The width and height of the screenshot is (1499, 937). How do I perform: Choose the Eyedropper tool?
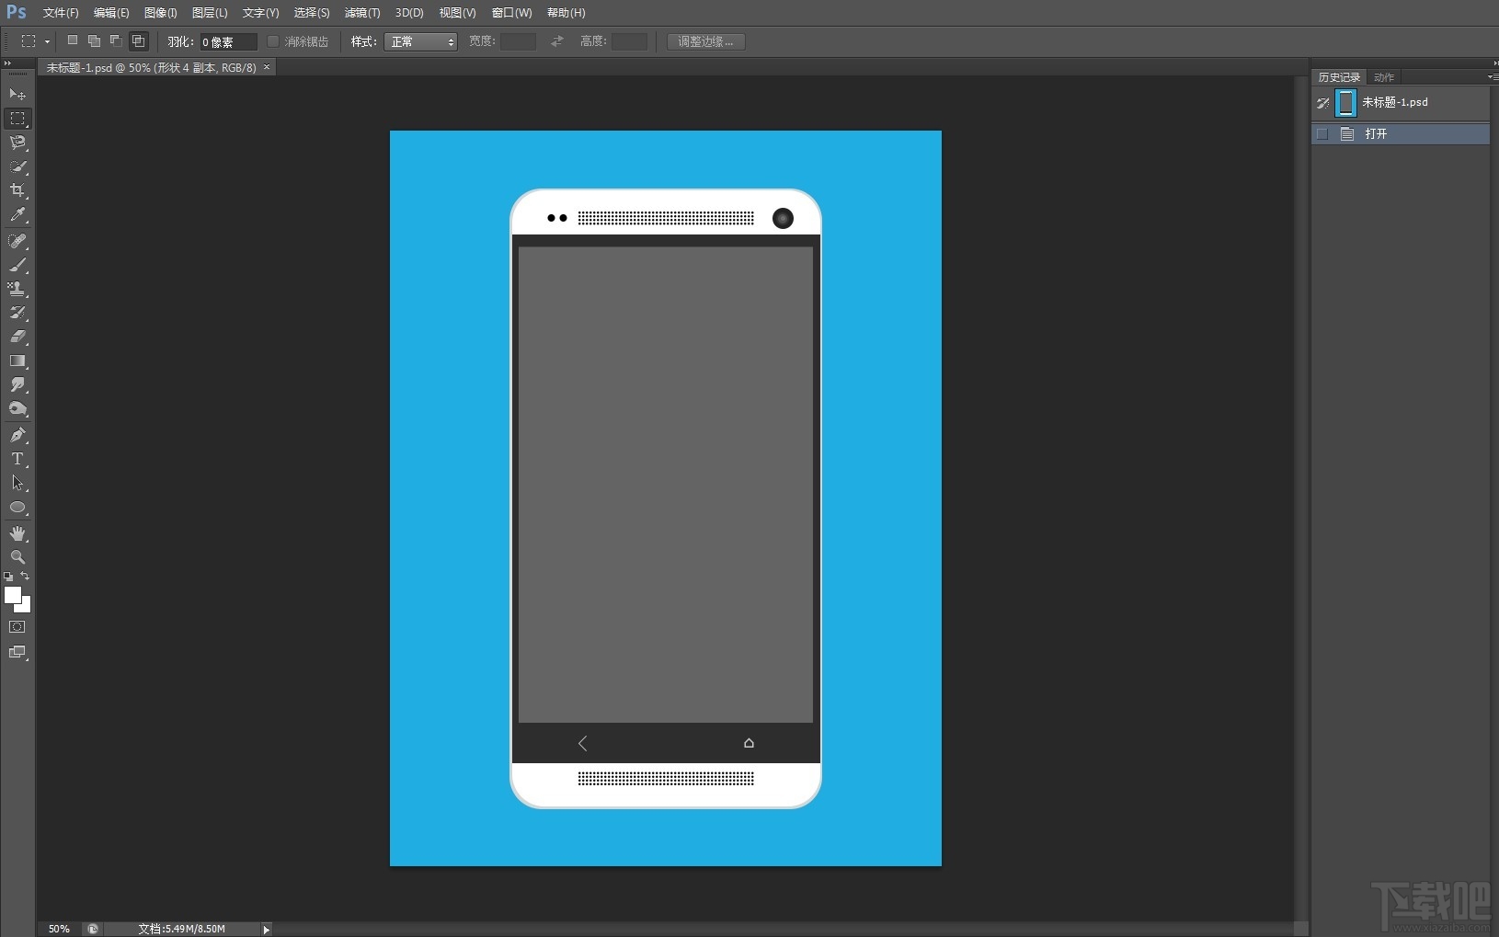point(17,215)
